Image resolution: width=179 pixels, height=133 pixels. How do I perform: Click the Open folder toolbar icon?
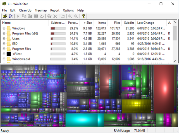point(5,16)
